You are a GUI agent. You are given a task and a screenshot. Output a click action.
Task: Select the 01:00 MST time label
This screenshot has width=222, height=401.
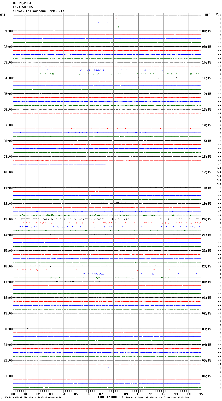pyautogui.click(x=8, y=31)
